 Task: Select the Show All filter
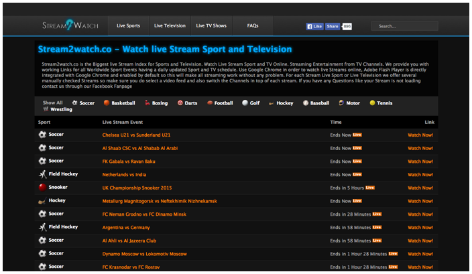[x=53, y=102]
